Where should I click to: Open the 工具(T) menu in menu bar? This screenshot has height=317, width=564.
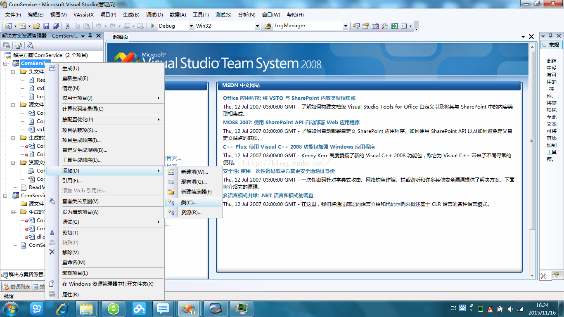[201, 14]
